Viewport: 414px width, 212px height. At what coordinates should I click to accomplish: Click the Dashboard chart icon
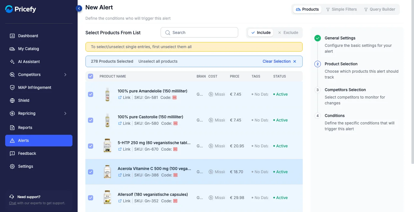pos(12,36)
